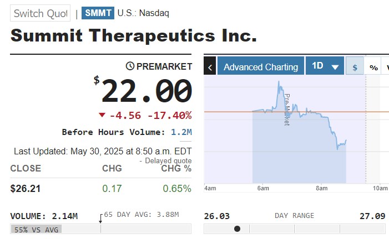
Task: Switch chart to percent change view
Action: click(x=373, y=67)
